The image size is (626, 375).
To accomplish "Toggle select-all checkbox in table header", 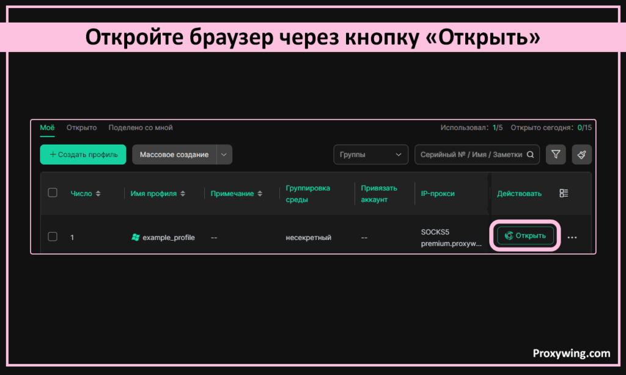I will point(53,193).
